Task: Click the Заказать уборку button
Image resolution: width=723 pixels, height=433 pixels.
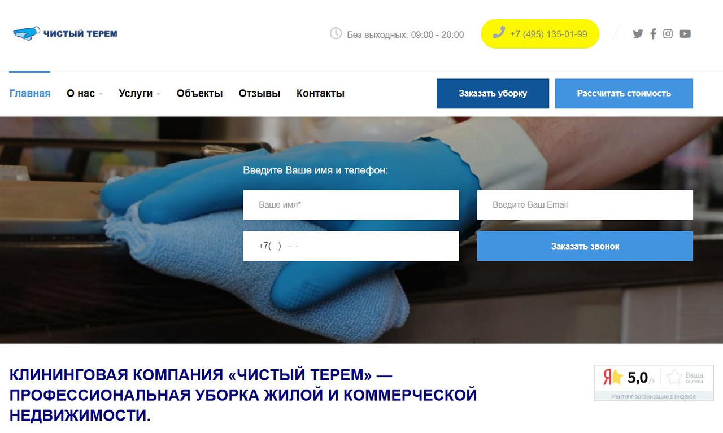Action: point(493,94)
